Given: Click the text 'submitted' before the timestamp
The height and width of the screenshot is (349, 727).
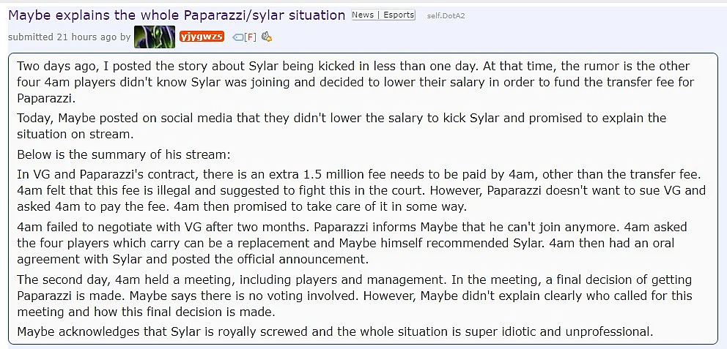Looking at the screenshot, I should click(x=31, y=37).
